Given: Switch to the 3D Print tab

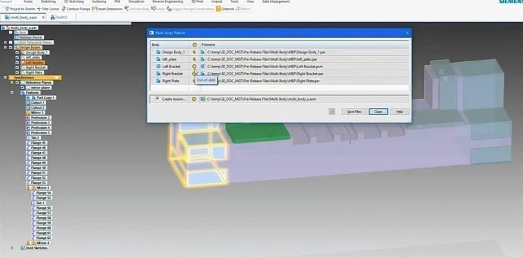Looking at the screenshot, I should pyautogui.click(x=197, y=2).
